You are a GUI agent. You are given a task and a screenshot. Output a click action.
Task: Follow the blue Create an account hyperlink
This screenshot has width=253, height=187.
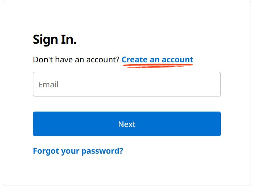point(157,60)
